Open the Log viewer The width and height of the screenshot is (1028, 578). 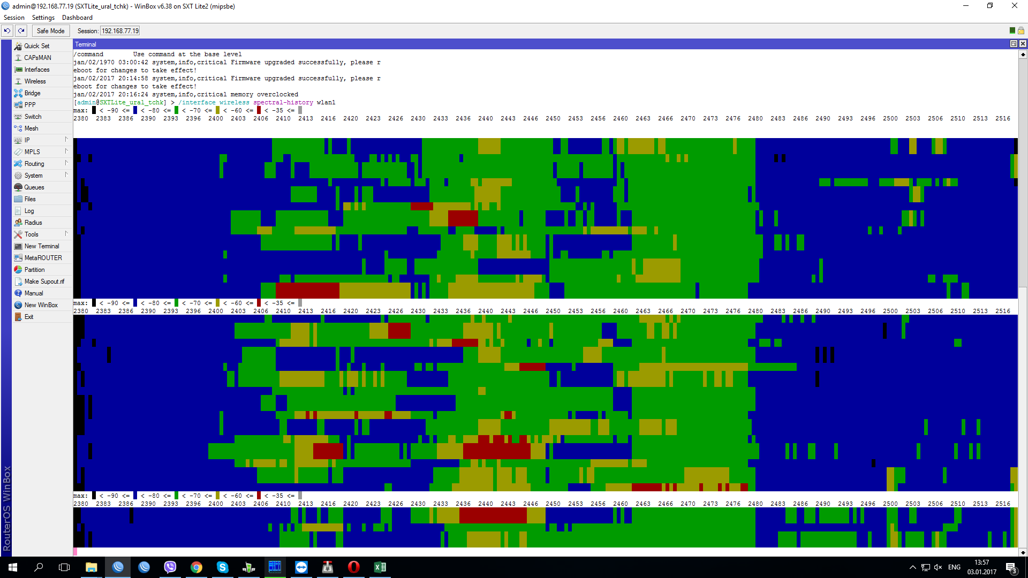click(x=29, y=211)
